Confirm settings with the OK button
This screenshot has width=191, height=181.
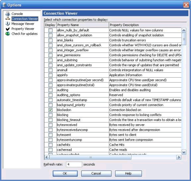[x=65, y=173]
